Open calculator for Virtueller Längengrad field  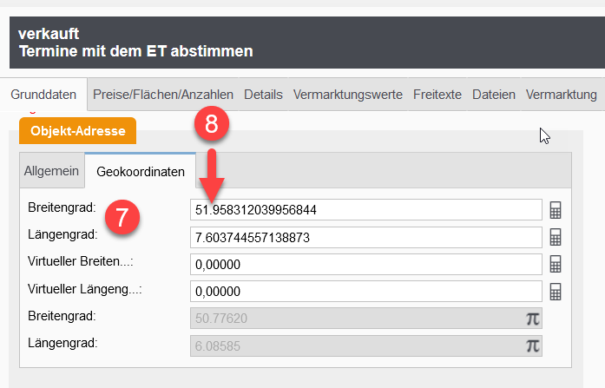point(556,292)
